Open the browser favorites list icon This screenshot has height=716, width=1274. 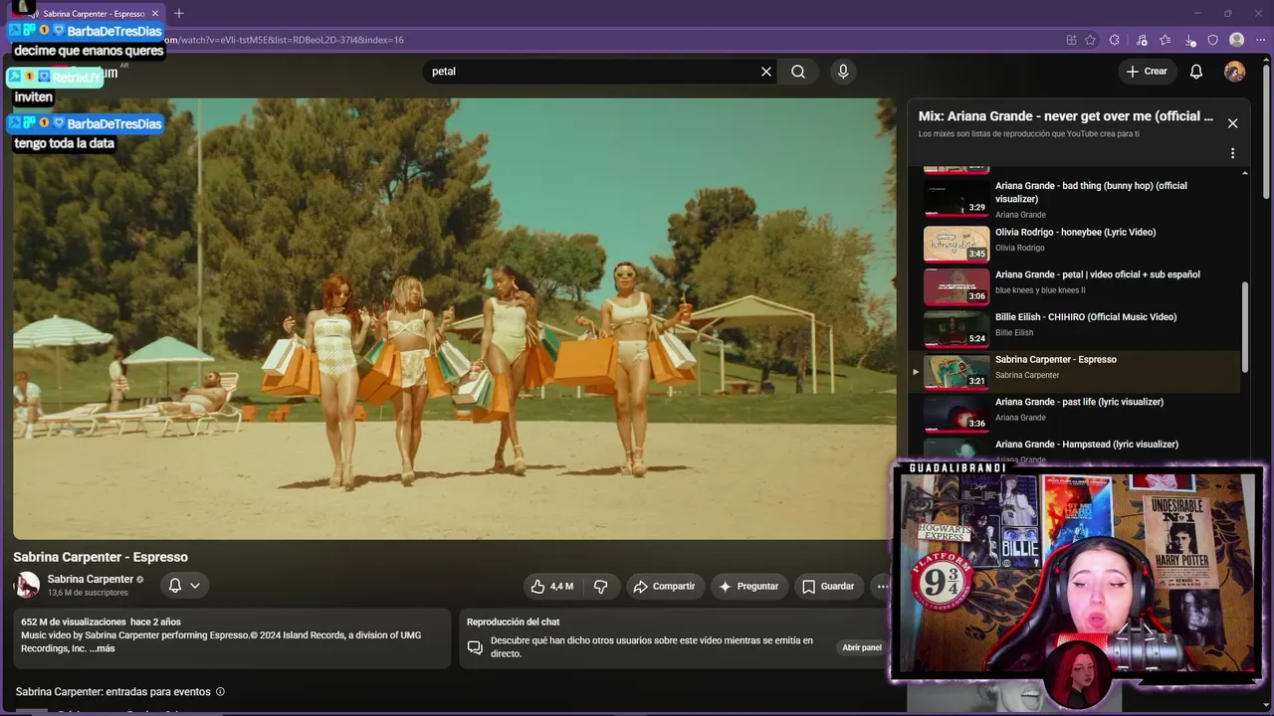tap(1165, 40)
